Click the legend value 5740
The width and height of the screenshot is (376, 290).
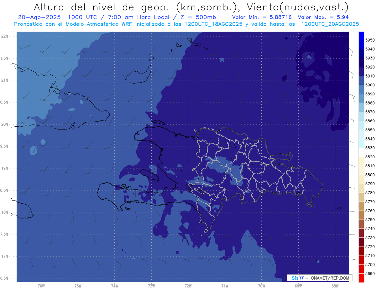click(370, 229)
